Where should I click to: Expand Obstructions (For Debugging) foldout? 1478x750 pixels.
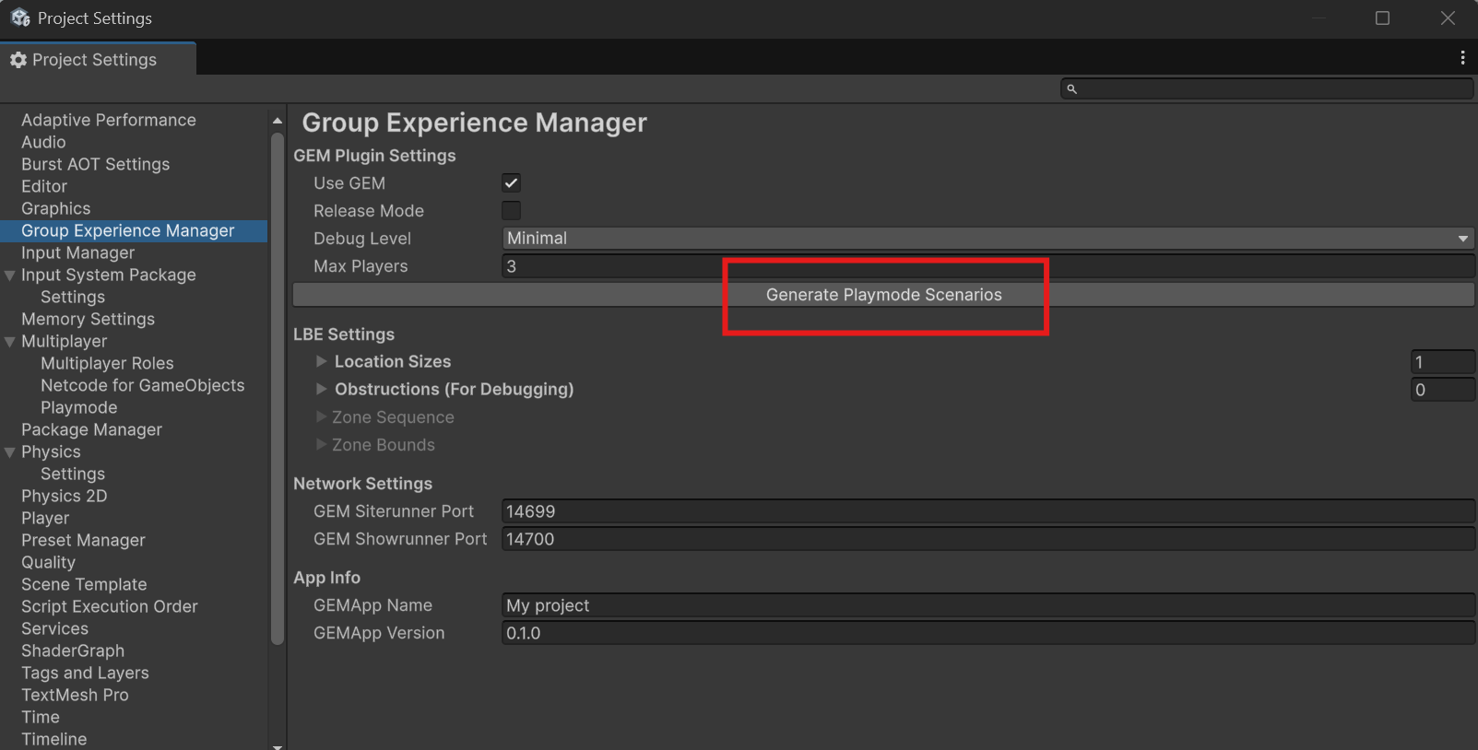point(321,390)
